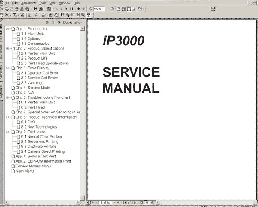Image resolution: width=258 pixels, height=207 pixels.
Task: Select the Text Select tool
Action: (15, 15)
